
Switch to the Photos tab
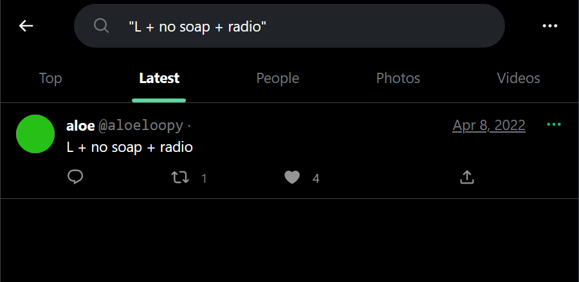point(398,79)
